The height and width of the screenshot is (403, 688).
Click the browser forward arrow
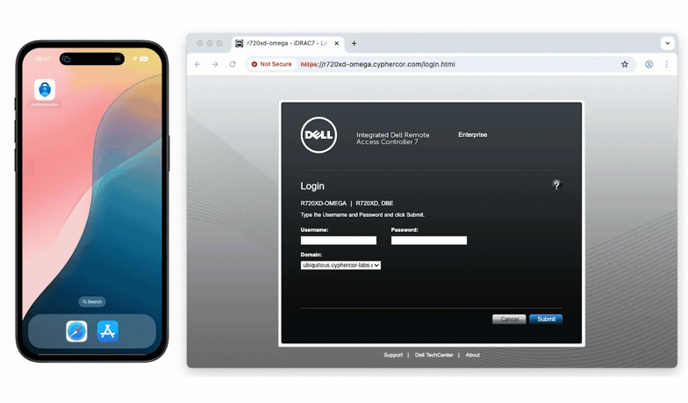[215, 64]
